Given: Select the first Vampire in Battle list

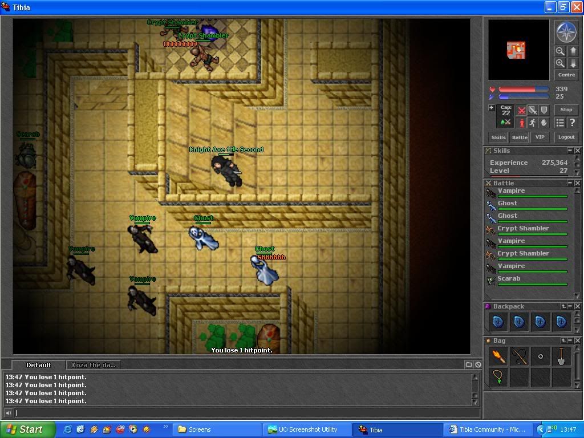Looking at the screenshot, I should [x=526, y=192].
